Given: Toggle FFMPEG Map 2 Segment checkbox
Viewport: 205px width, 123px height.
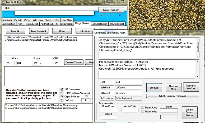Looking at the screenshot, I should [62, 93].
